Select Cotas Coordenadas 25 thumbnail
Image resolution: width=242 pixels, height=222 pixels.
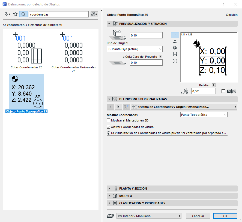[26, 50]
